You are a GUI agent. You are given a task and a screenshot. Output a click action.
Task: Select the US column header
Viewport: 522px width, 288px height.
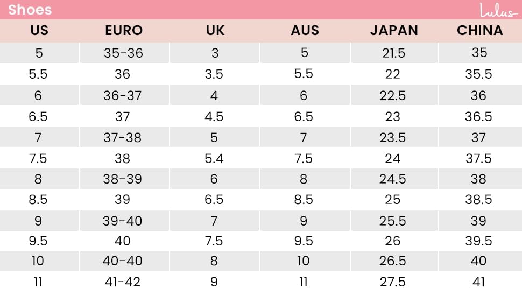(39, 31)
